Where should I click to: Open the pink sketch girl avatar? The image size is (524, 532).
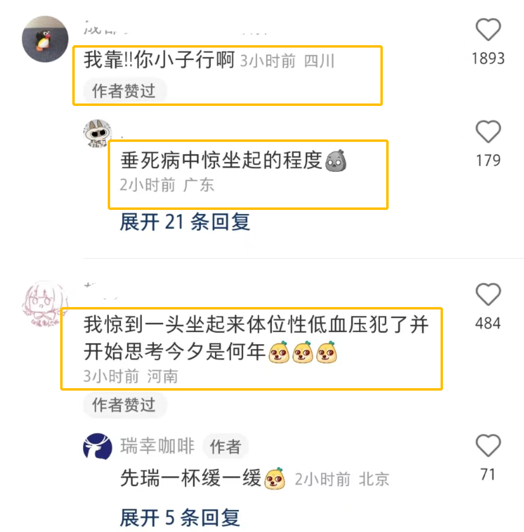(x=45, y=304)
